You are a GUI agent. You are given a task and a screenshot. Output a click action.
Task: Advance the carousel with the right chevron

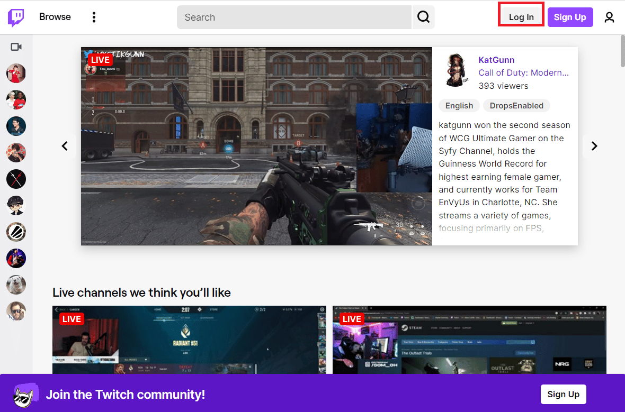point(594,146)
